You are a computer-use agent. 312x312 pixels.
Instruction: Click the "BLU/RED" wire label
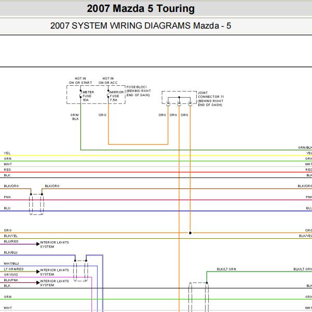(11, 241)
